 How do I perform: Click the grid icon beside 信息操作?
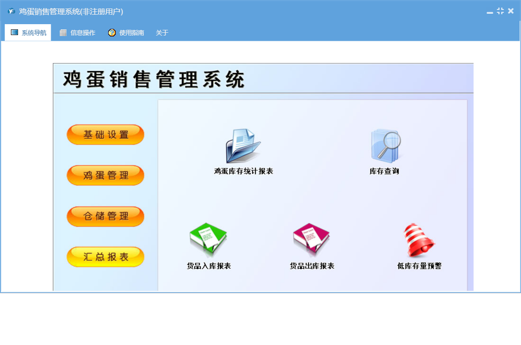tap(63, 33)
